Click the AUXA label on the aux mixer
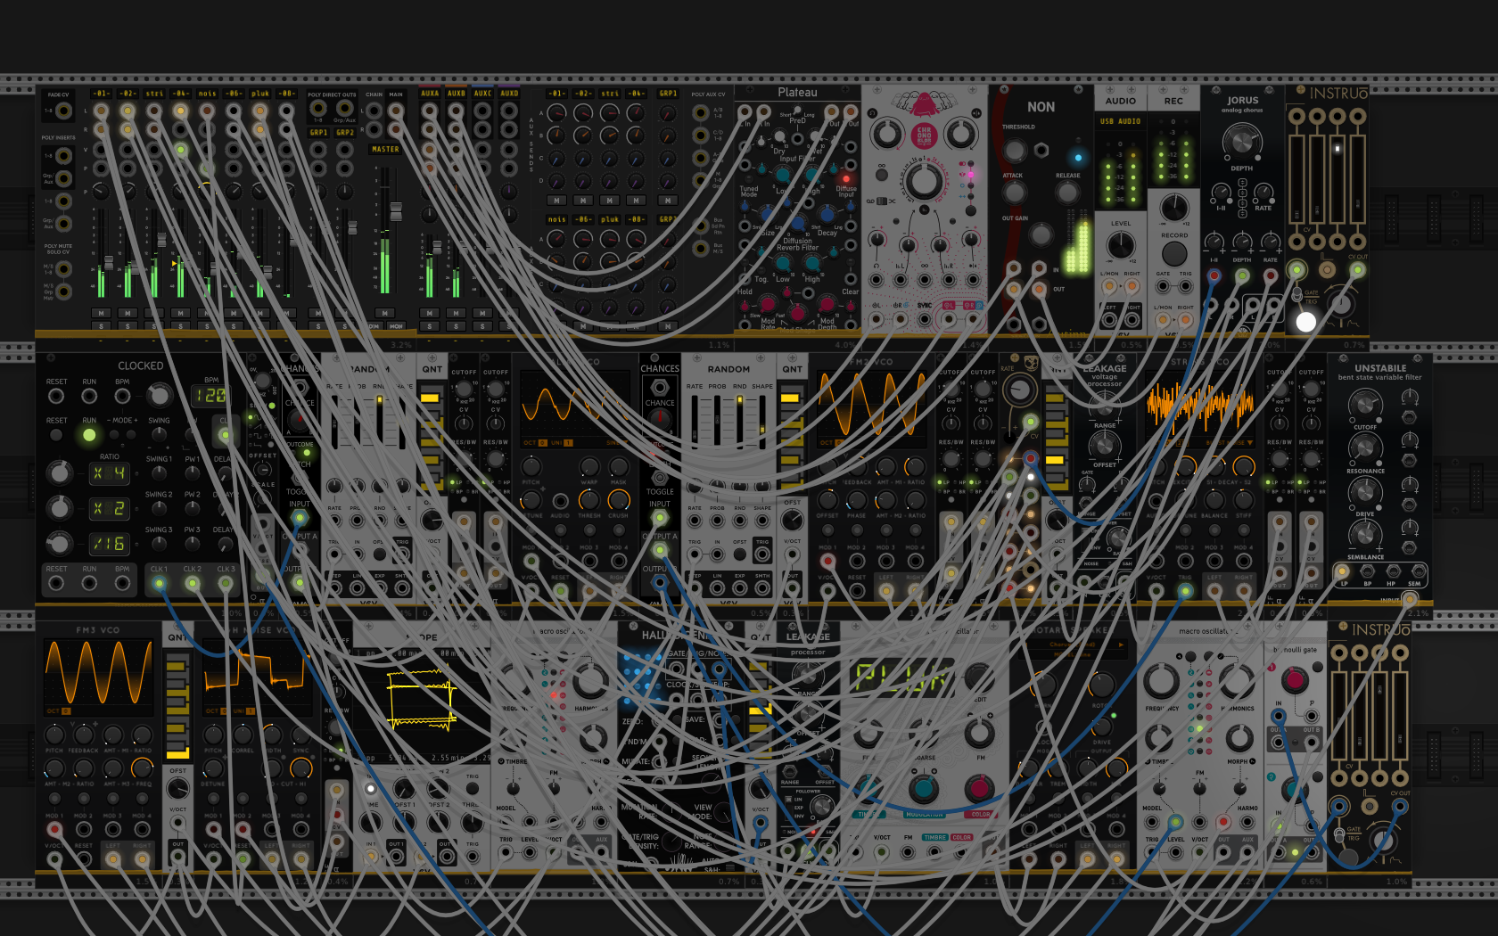Screen dimensions: 1498x936 [x=430, y=93]
